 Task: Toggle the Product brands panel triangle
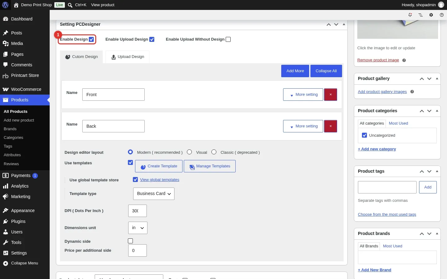[437, 234]
